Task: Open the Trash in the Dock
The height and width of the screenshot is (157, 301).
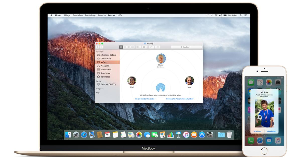Action: pyautogui.click(x=229, y=135)
